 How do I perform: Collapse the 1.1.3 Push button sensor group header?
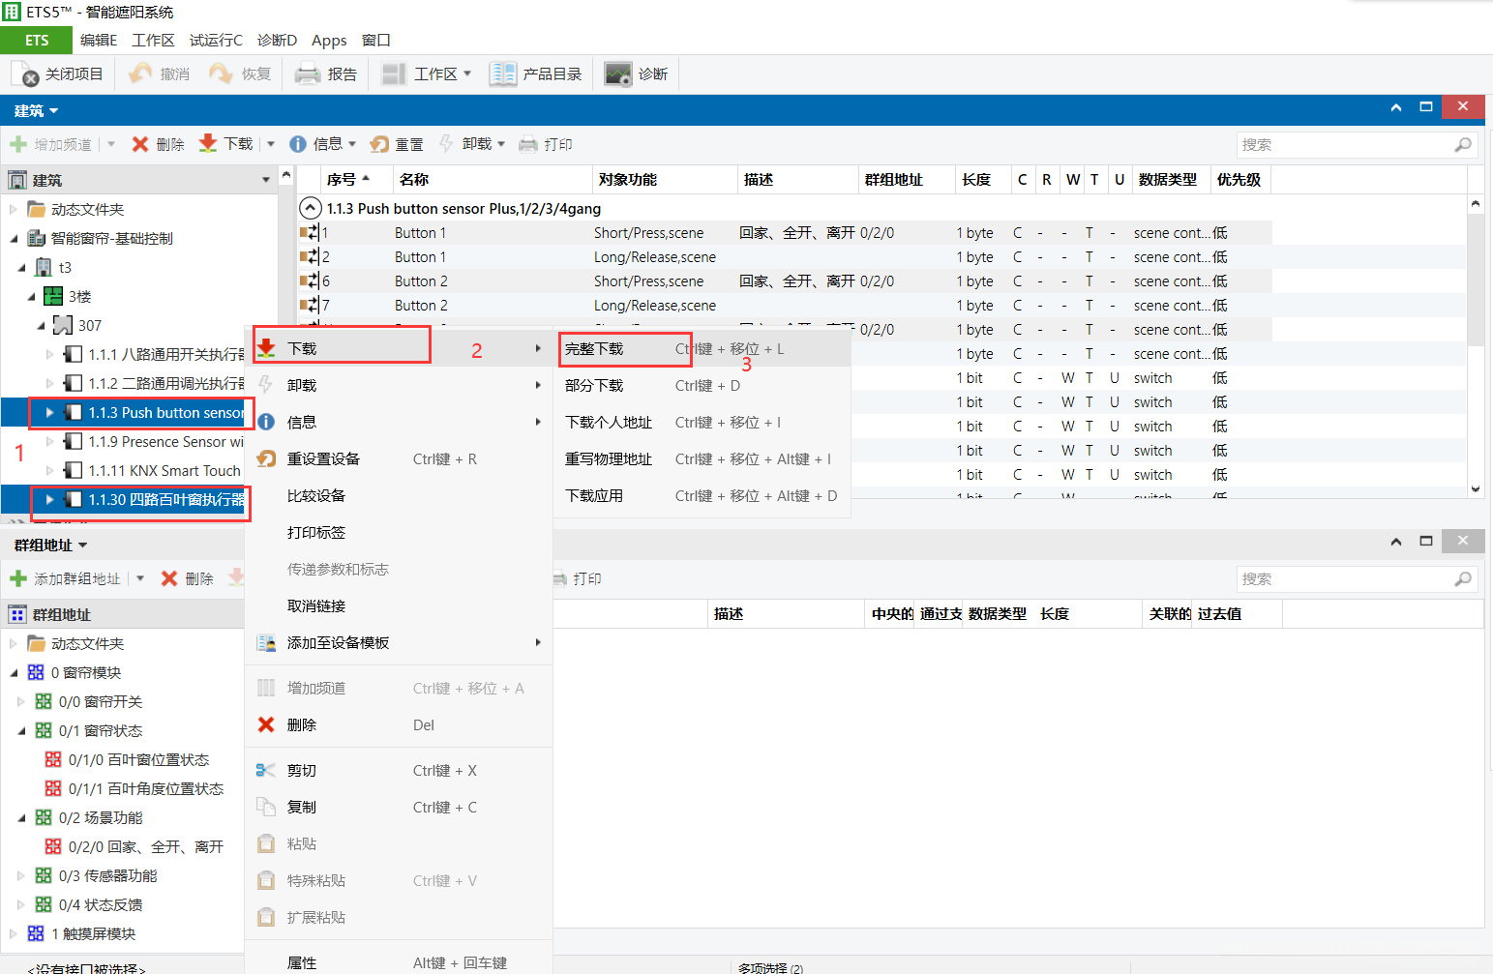[311, 208]
